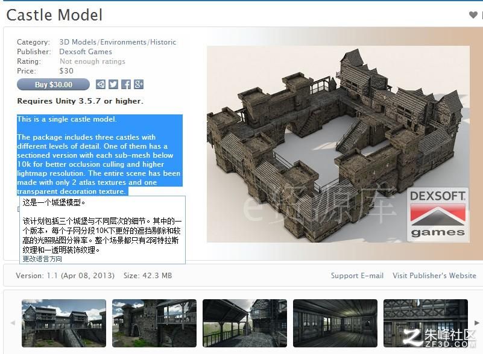The image size is (483, 354).
Task: Click 更改语言方向 in the translation popup
Action: (42, 259)
